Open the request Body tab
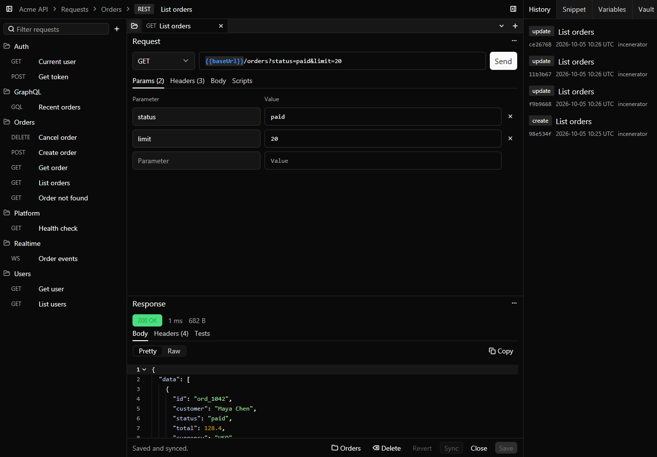The height and width of the screenshot is (457, 657). pos(218,81)
